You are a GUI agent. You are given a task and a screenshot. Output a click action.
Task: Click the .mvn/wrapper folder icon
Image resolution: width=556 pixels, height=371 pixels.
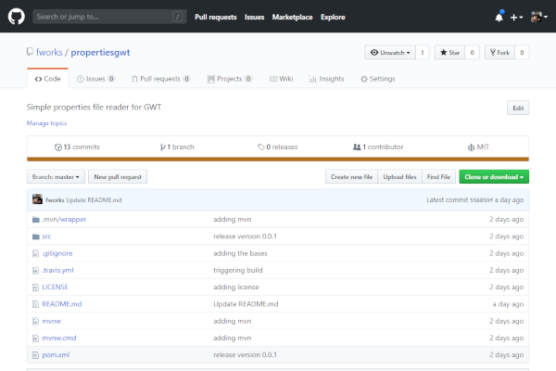click(x=35, y=220)
